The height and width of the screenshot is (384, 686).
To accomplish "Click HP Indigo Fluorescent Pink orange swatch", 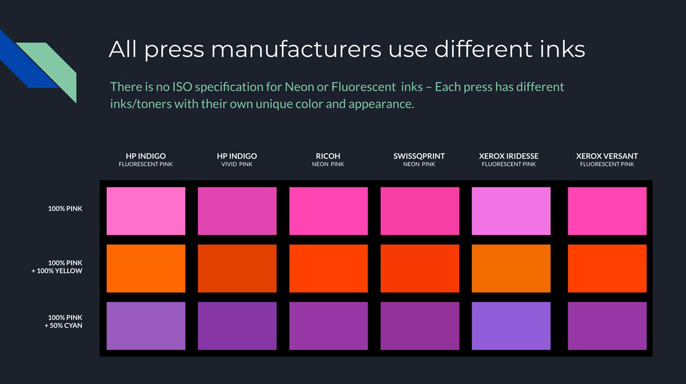I will click(146, 269).
